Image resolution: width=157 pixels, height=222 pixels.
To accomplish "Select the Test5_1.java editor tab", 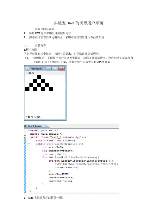I will (x=35, y=126).
